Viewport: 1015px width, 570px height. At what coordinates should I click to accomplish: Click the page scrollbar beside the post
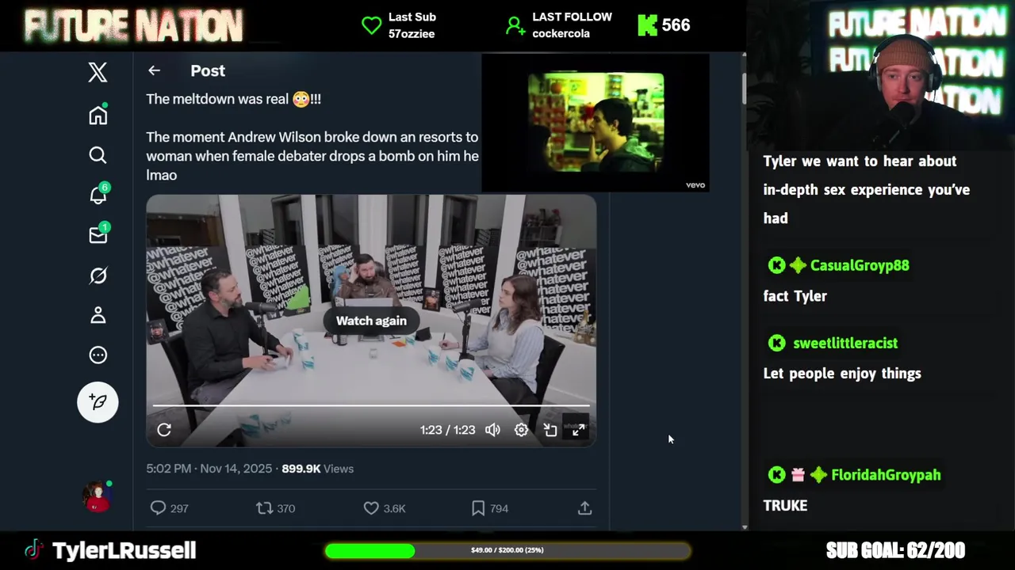click(744, 87)
